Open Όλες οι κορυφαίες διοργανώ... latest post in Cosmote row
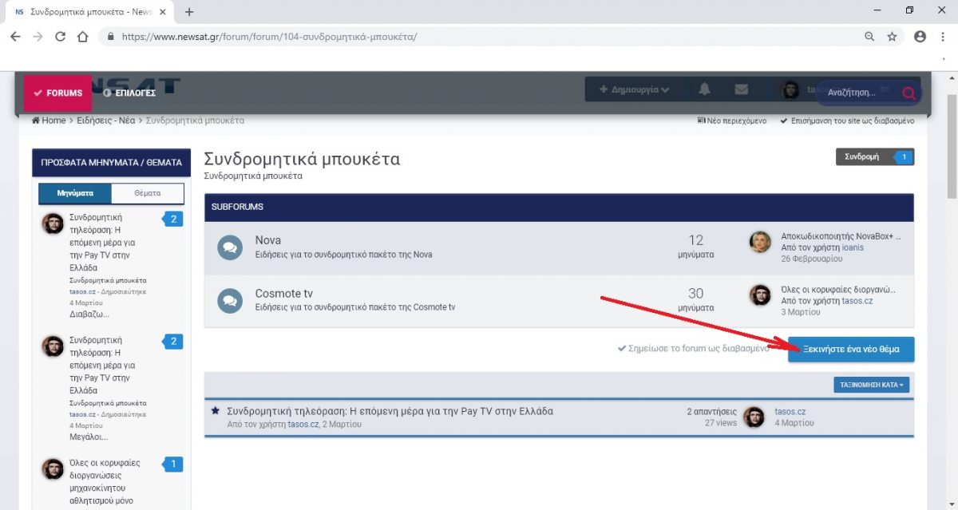 pyautogui.click(x=838, y=290)
